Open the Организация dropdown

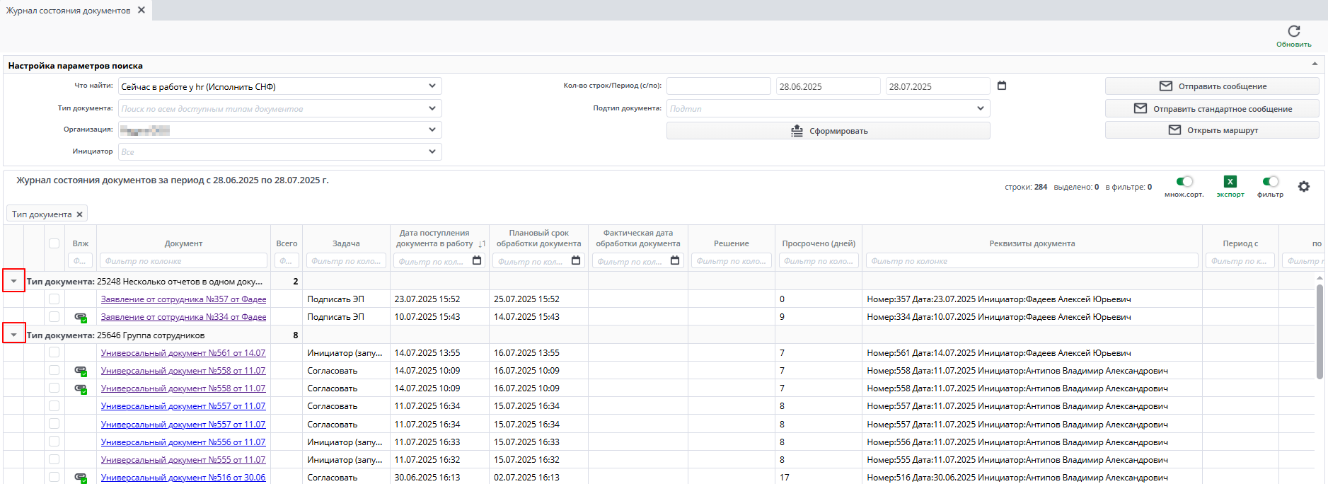pos(432,130)
